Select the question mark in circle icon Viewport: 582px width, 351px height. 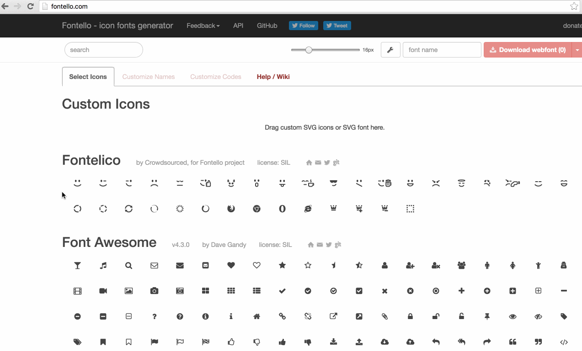click(x=180, y=316)
